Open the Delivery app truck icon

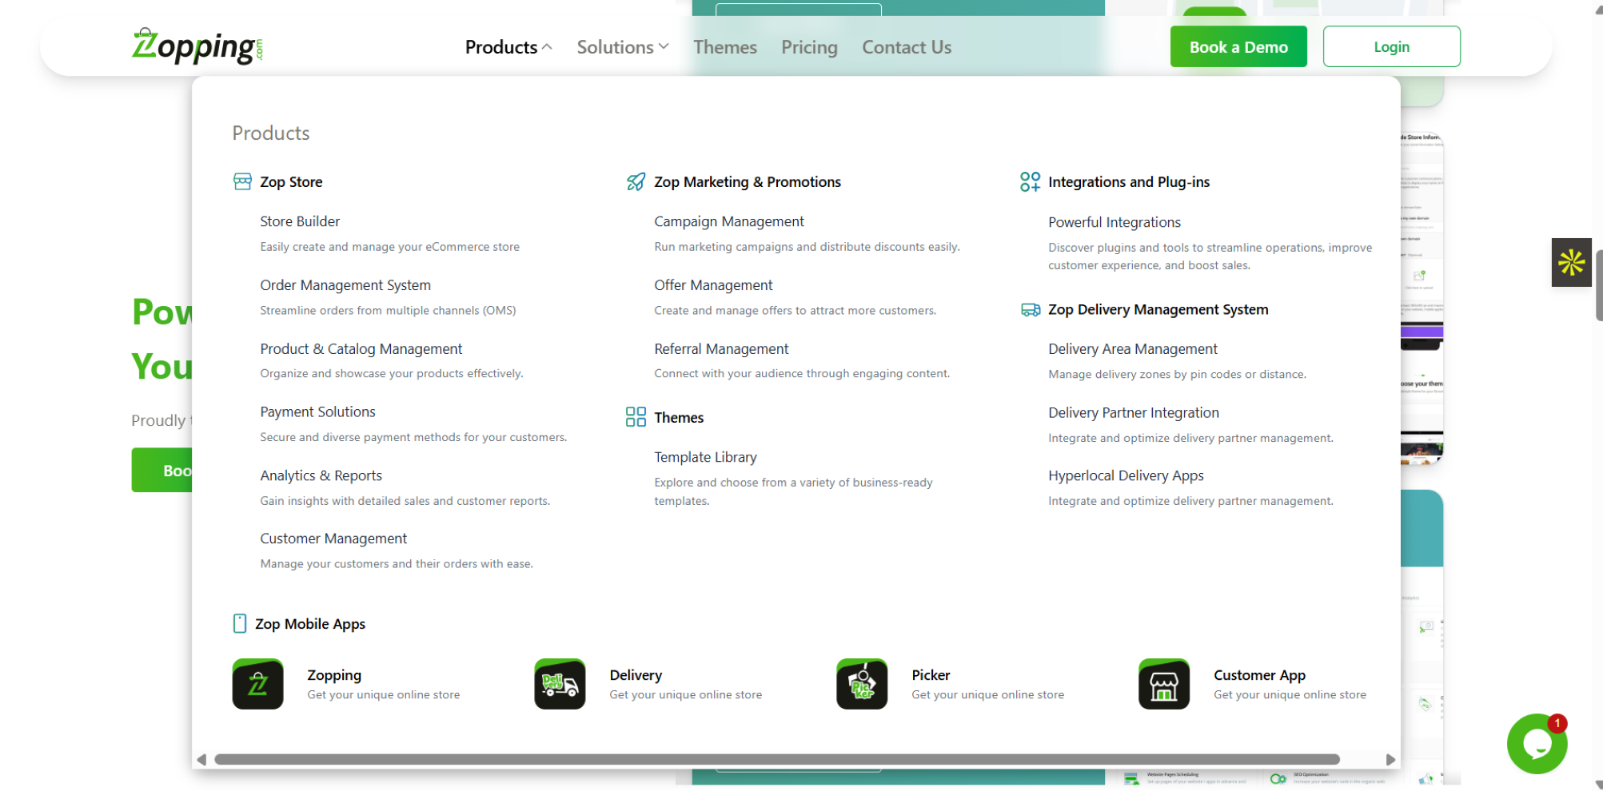point(560,684)
